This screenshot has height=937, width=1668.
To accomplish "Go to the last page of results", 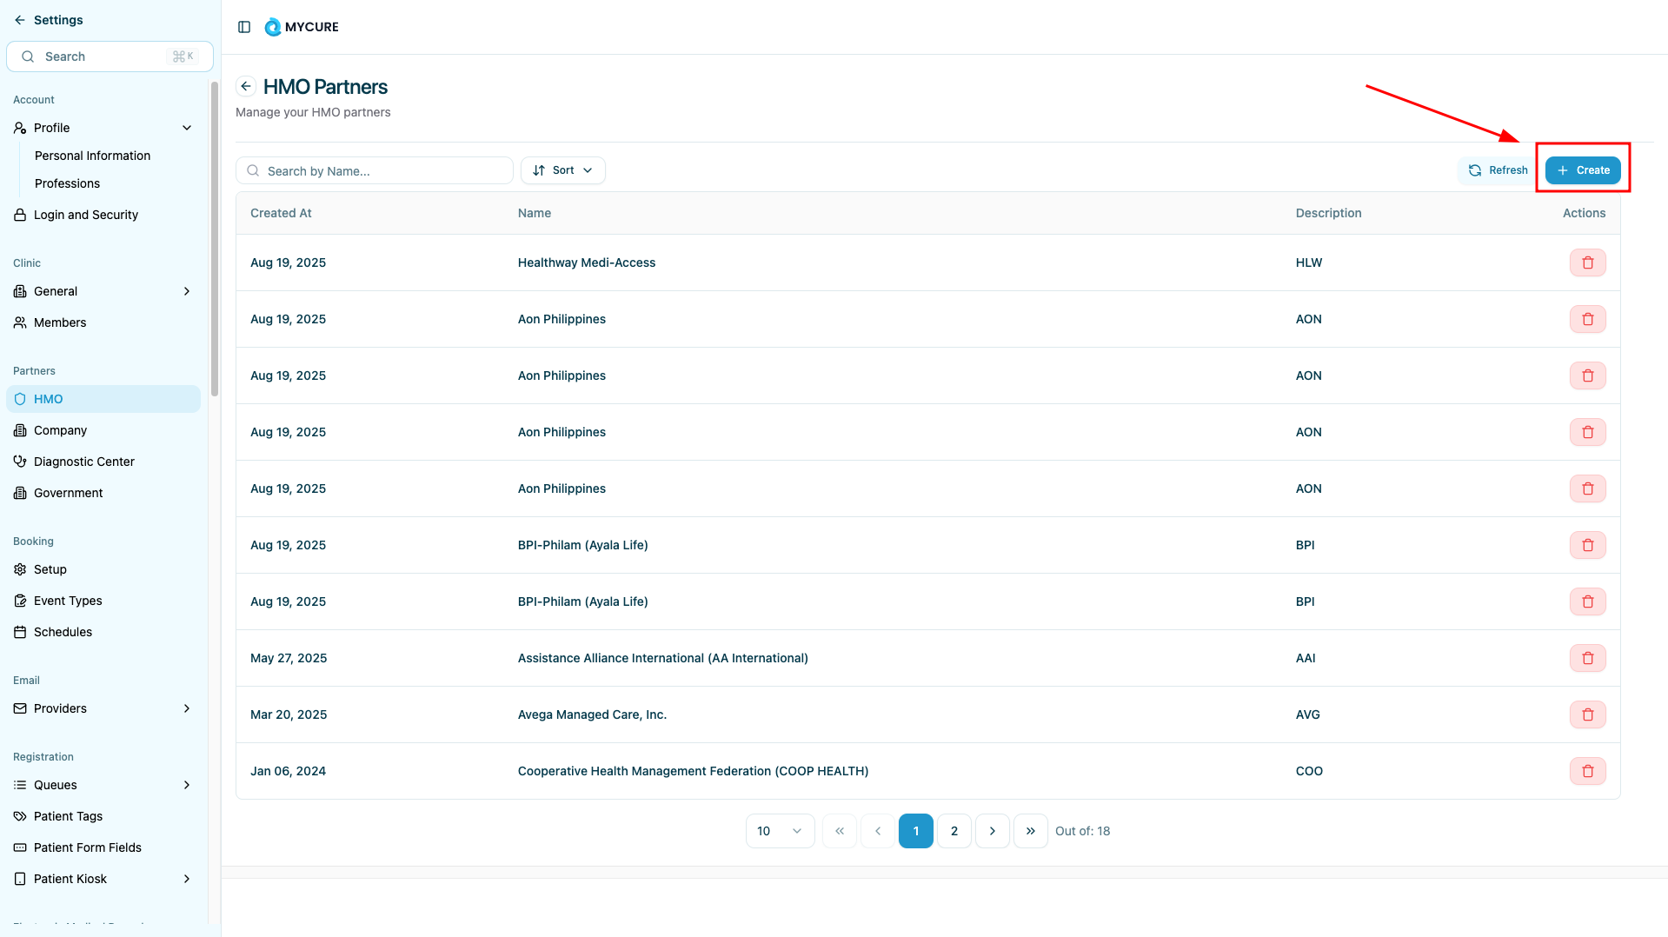I will point(1030,831).
